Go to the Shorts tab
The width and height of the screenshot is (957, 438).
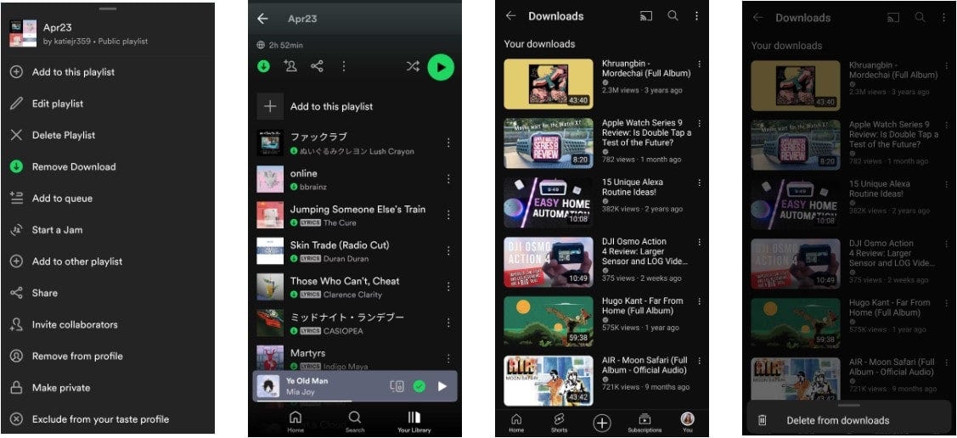(x=559, y=423)
